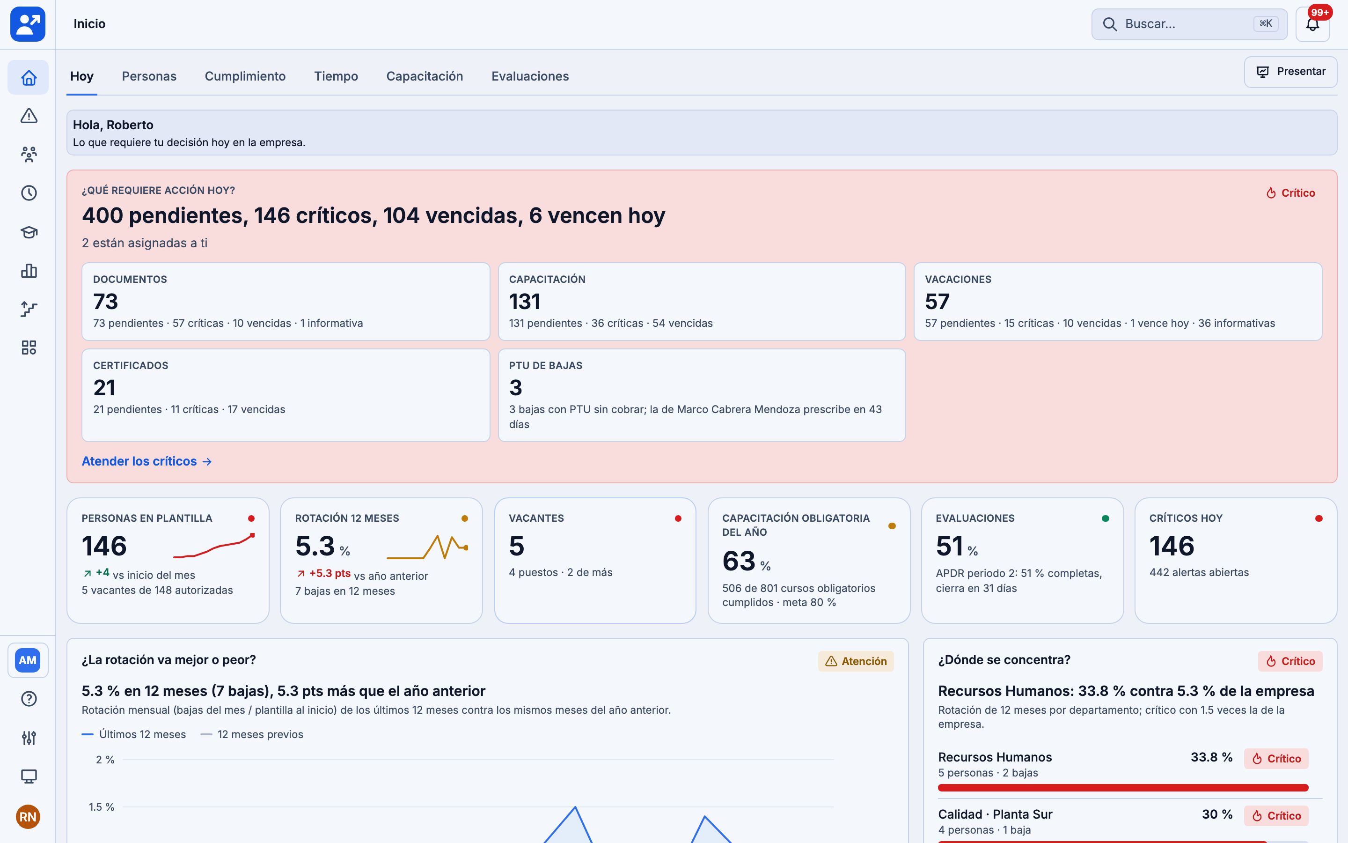Toggle the Últimos 12 meses legend entry
Image resolution: width=1348 pixels, height=843 pixels.
pos(134,734)
